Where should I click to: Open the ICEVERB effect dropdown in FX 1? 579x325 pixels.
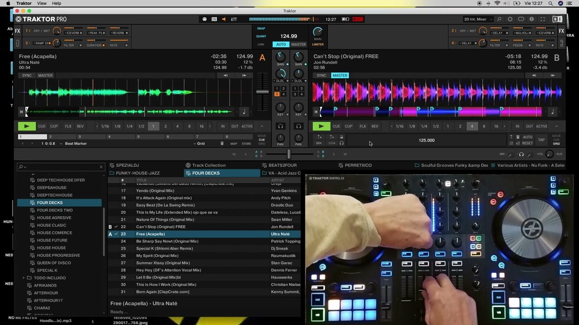(x=72, y=33)
